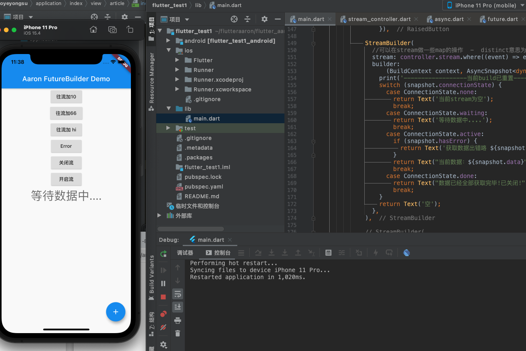Collapse all in the Project panel
This screenshot has height=351, width=526.
pyautogui.click(x=247, y=19)
